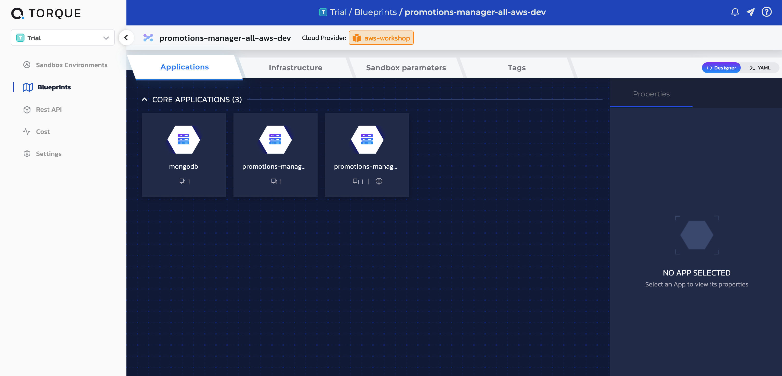Click the mongodb instances count icon

182,181
